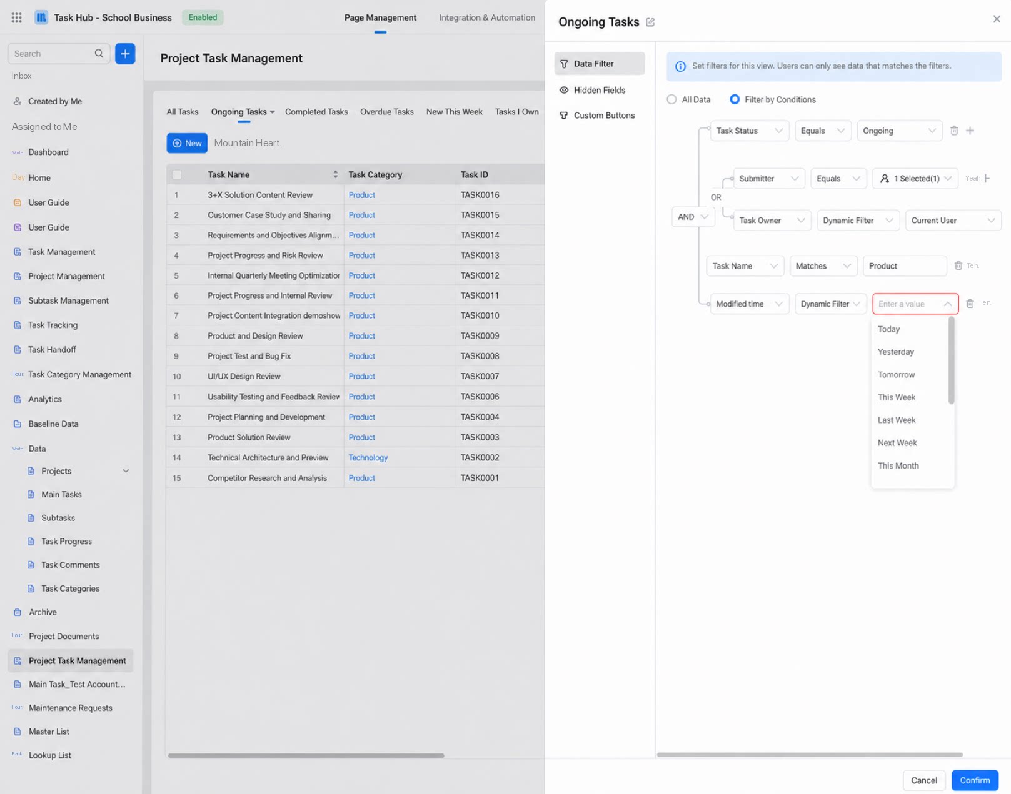Screen dimensions: 1011x794
Task: Click the Confirm button
Action: 975,780
